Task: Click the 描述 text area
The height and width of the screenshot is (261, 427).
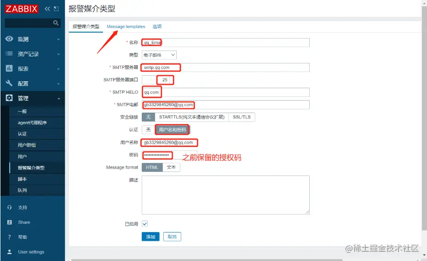Action: coord(225,195)
